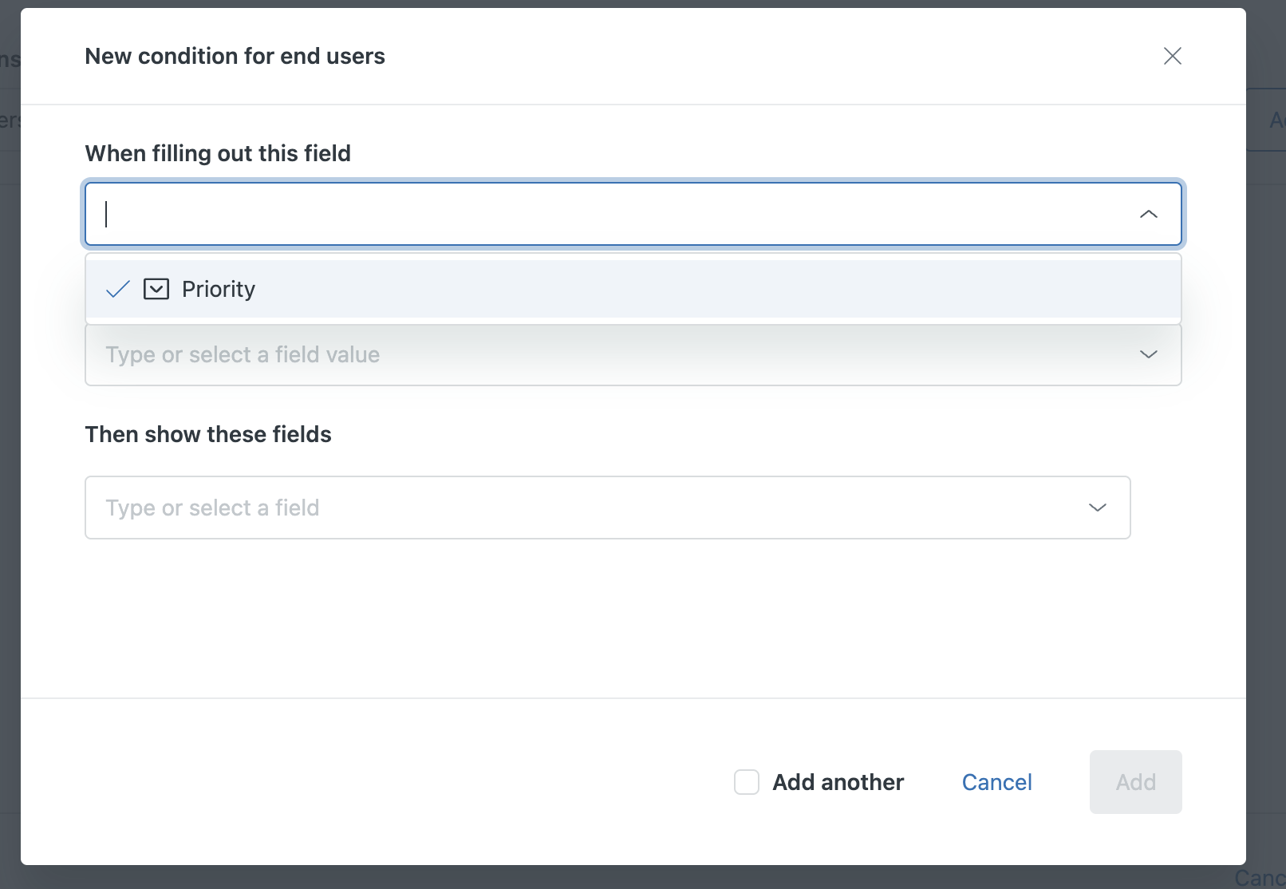Expand the field value dropdown chevron

coord(1148,354)
